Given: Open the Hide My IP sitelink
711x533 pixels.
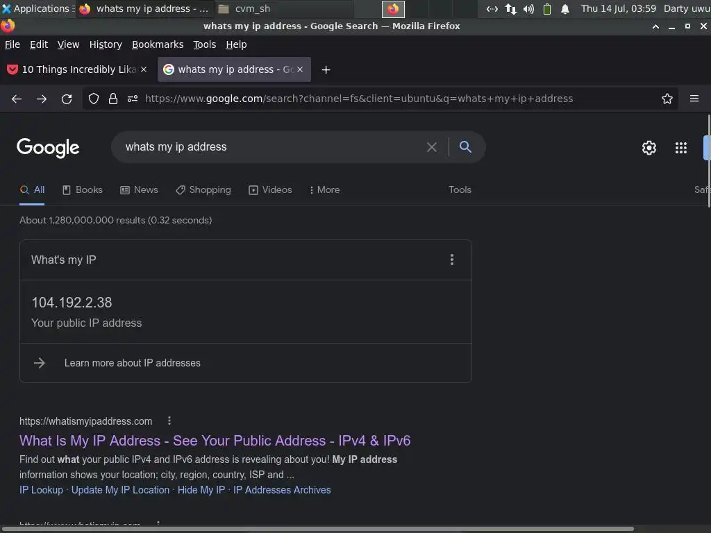Looking at the screenshot, I should click(201, 490).
